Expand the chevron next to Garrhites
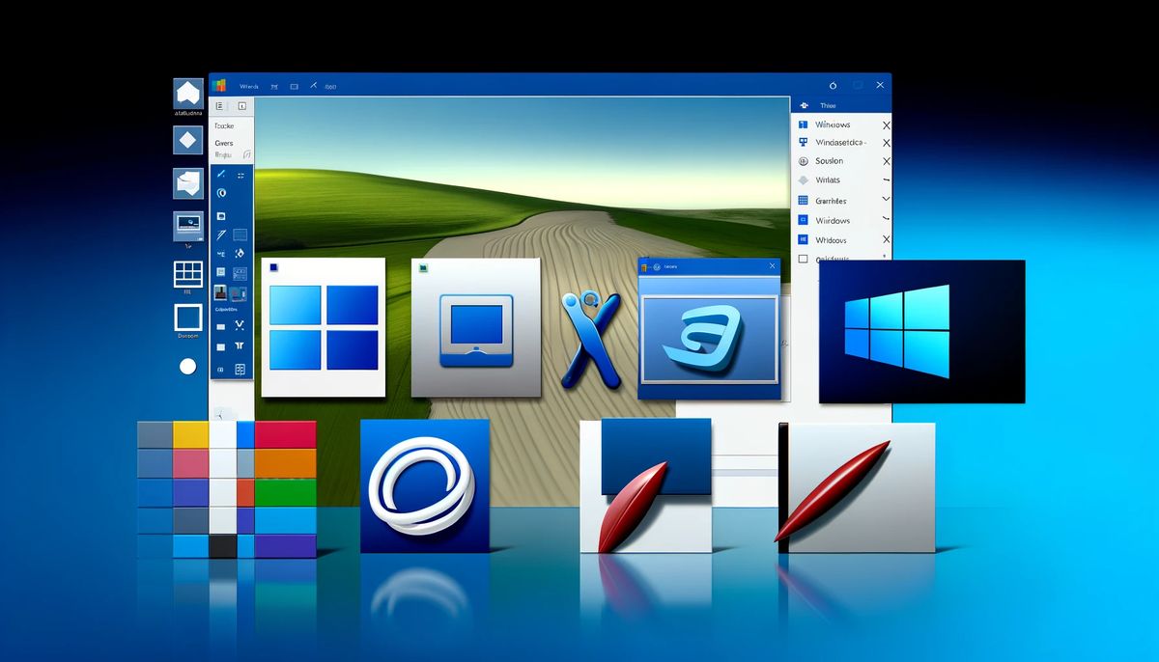The image size is (1159, 662). (x=885, y=201)
